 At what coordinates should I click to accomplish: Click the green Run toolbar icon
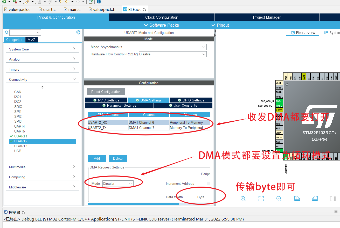coord(4,2)
